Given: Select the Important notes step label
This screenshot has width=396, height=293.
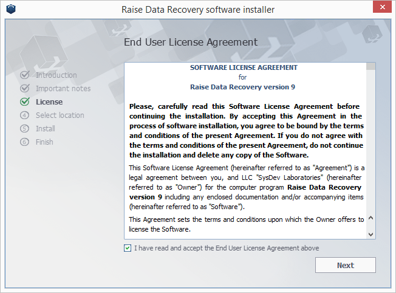Looking at the screenshot, I should [63, 89].
